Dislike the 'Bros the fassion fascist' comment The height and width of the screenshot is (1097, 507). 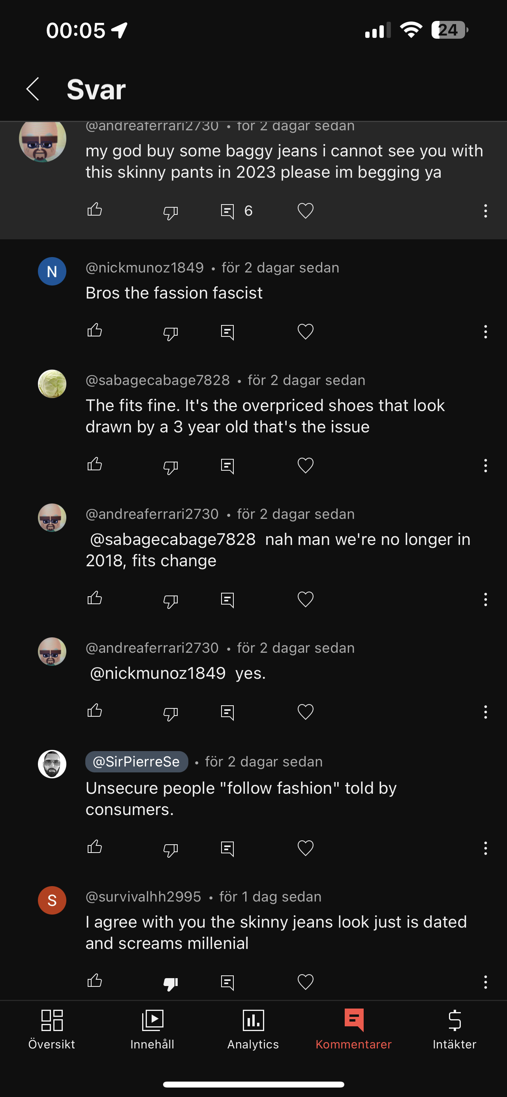[x=170, y=332]
